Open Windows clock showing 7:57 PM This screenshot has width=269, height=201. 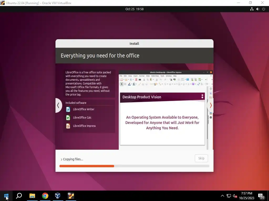[246, 196]
